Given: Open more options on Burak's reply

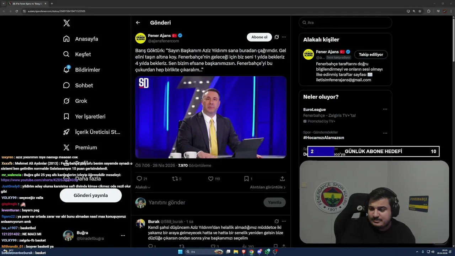Looking at the screenshot, I should [284, 221].
